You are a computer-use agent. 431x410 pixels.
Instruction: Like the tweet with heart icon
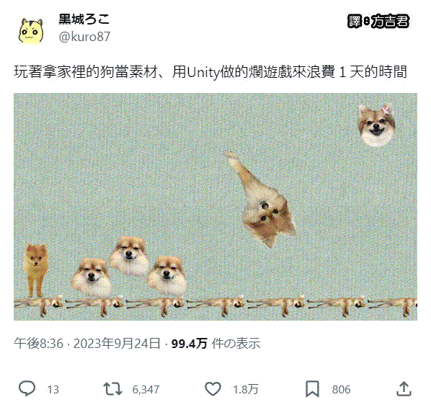point(213,389)
